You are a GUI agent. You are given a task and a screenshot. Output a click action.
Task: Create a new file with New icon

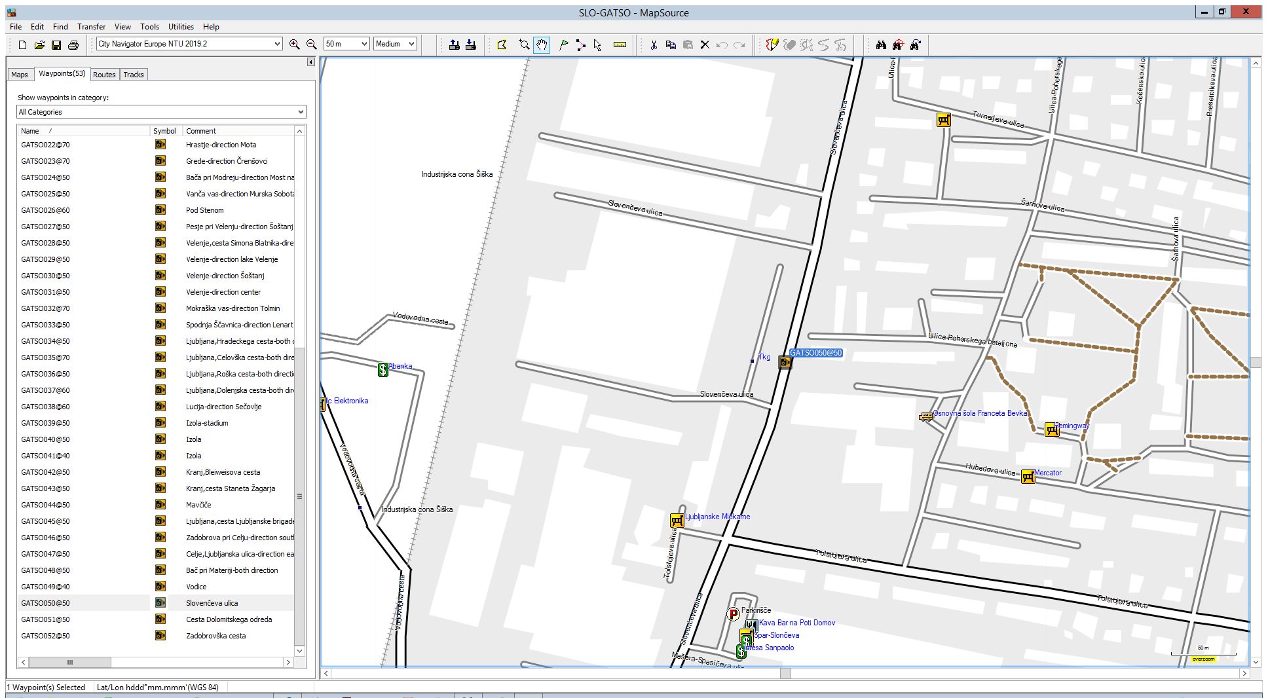pyautogui.click(x=22, y=45)
